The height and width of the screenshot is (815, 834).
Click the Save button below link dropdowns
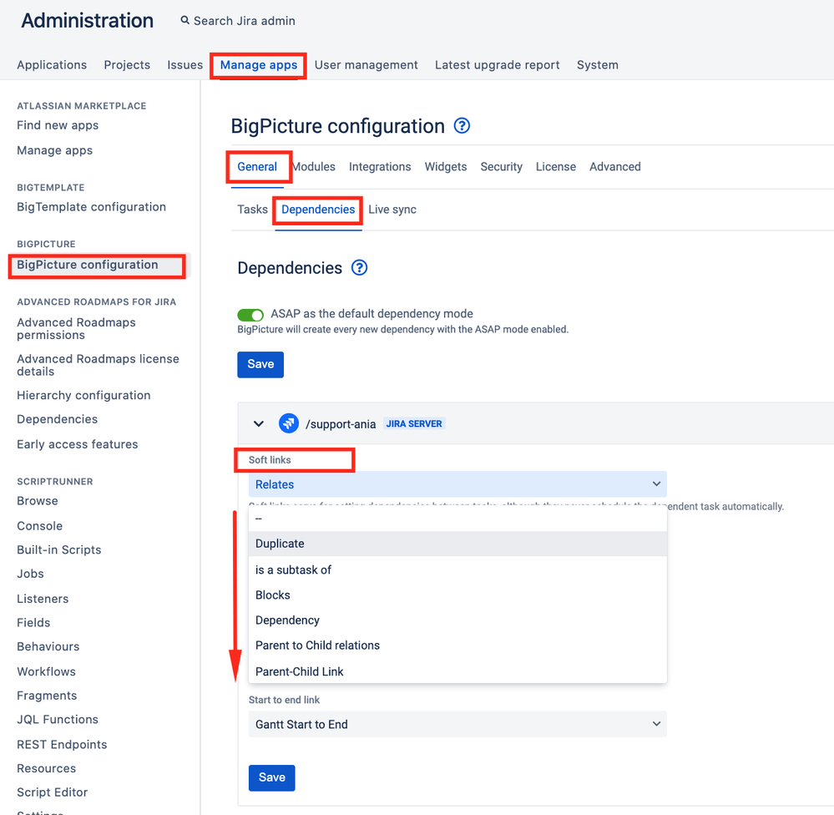pyautogui.click(x=272, y=777)
